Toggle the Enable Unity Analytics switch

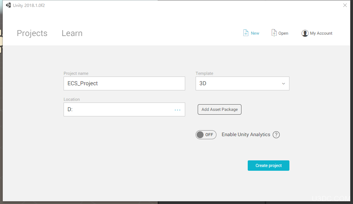tap(206, 135)
